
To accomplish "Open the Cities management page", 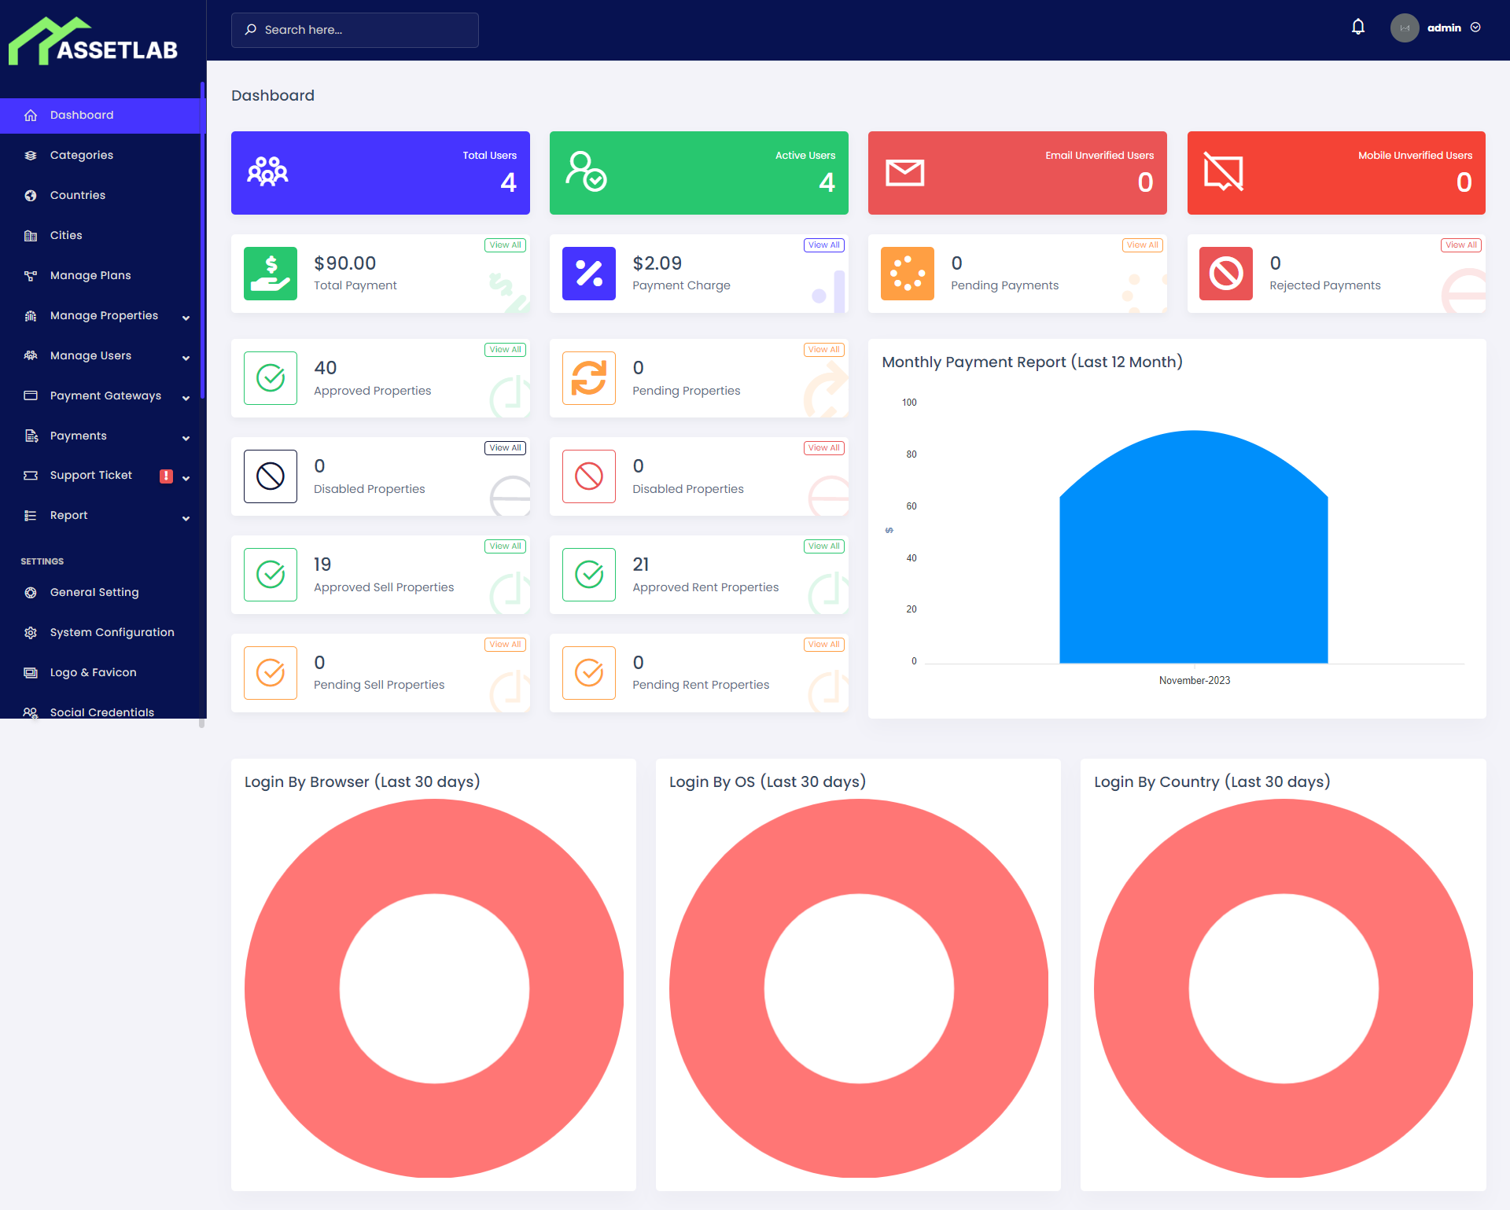I will point(66,234).
